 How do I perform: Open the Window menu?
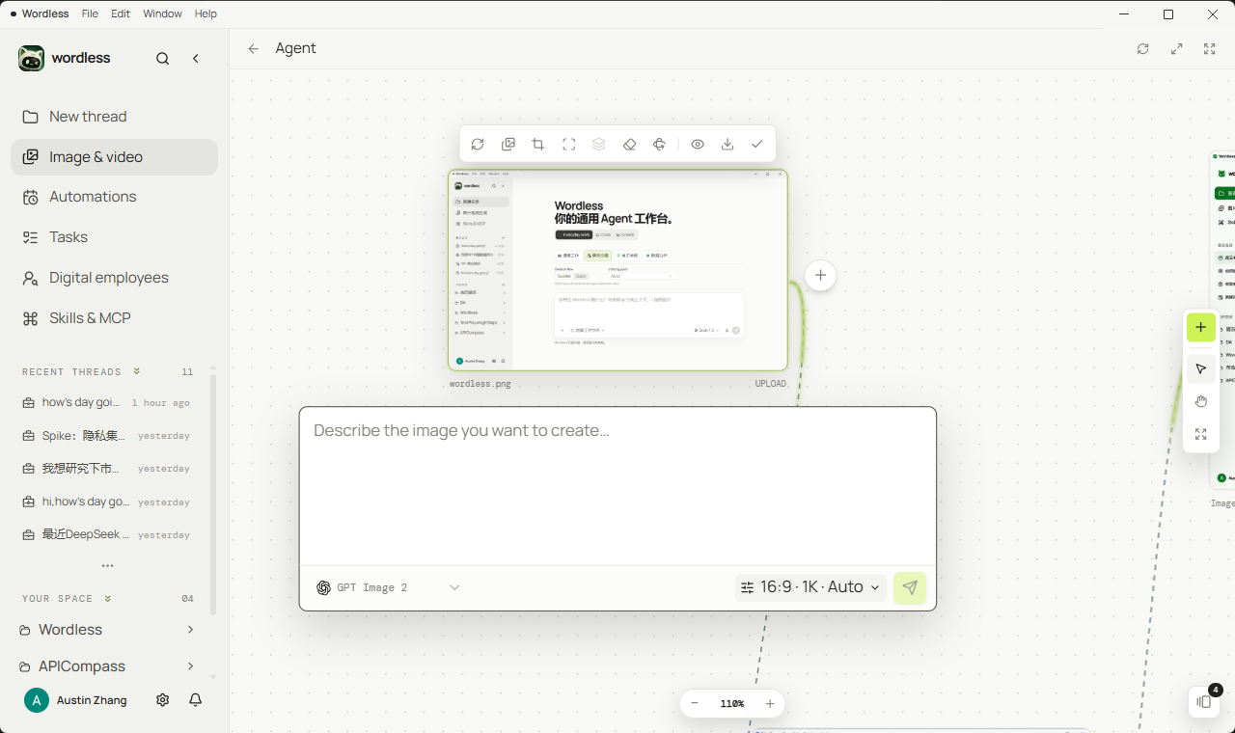[x=162, y=14]
